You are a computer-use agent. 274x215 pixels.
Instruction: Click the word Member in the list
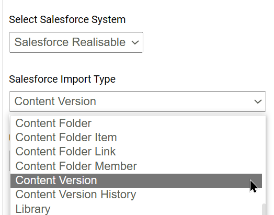pos(116,166)
